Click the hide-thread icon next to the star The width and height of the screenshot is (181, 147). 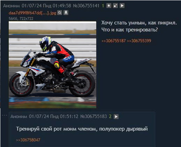click(x=115, y=6)
